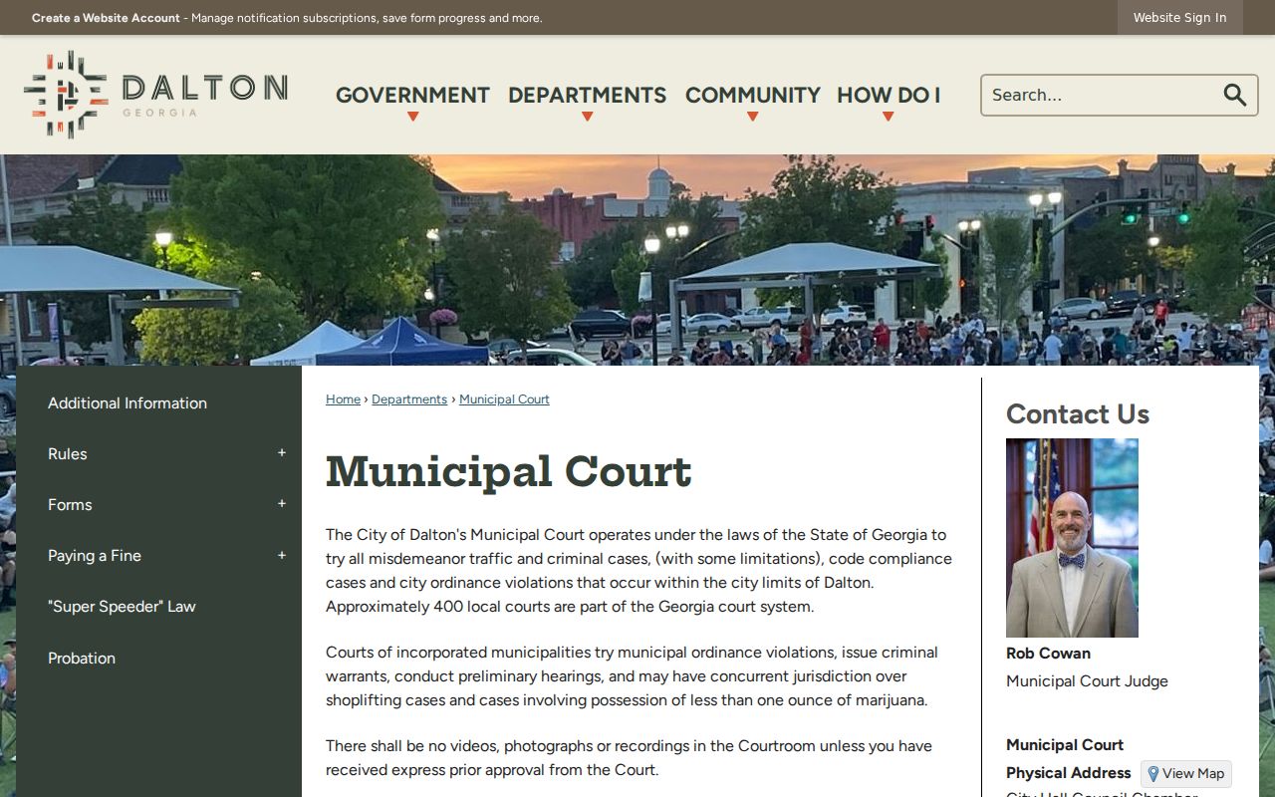This screenshot has width=1275, height=797.
Task: Open the Departments dropdown menu
Action: point(587,96)
